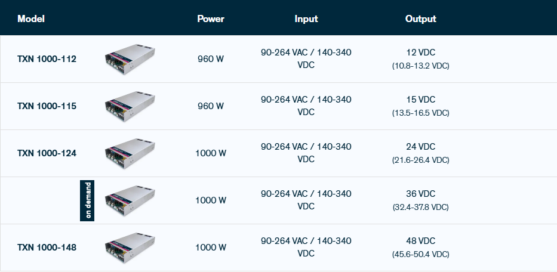Click the TXN 1000-148 model link
Viewport: 557px width, 272px height.
tap(47, 248)
